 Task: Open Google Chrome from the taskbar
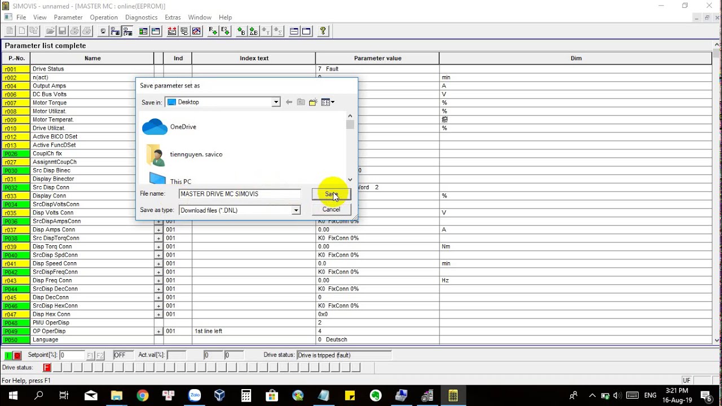[x=142, y=395]
